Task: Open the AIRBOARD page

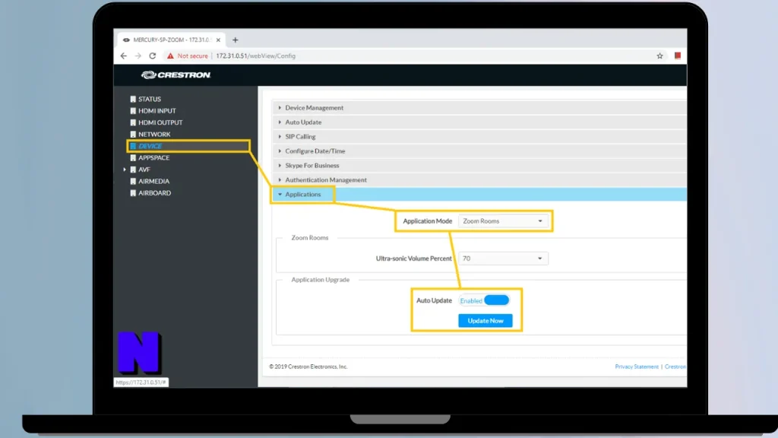Action: (x=154, y=192)
